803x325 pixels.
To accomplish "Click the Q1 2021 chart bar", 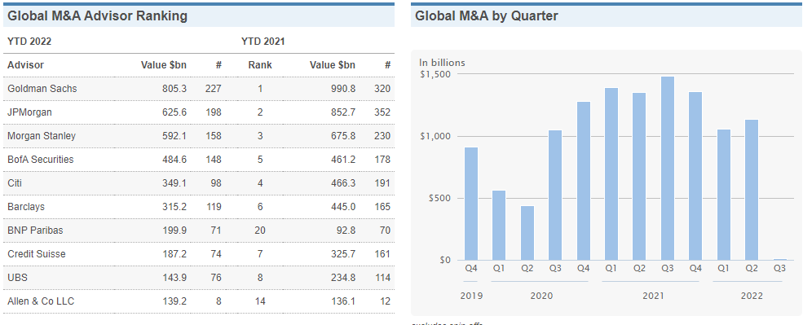I will [611, 174].
